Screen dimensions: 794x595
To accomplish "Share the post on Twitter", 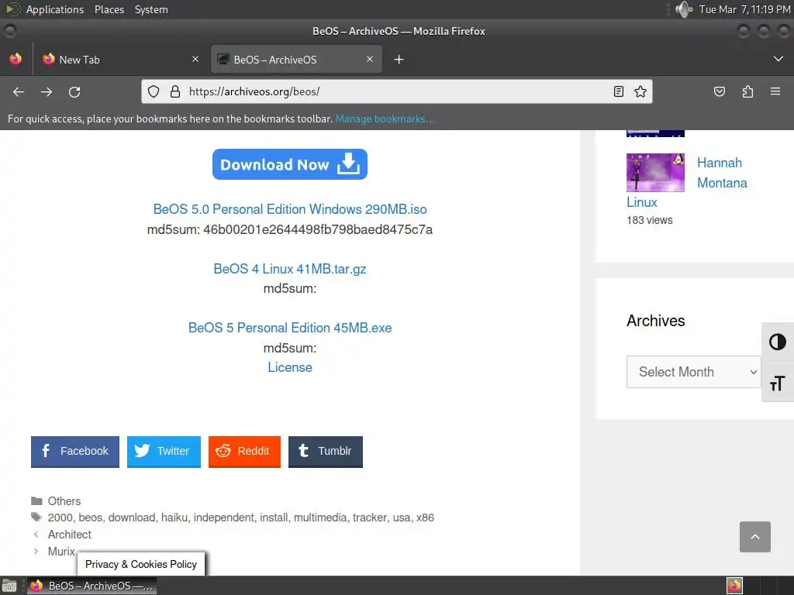I will (x=164, y=452).
